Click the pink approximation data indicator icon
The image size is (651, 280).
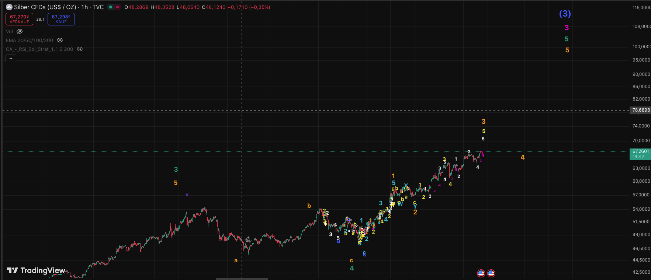117,7
